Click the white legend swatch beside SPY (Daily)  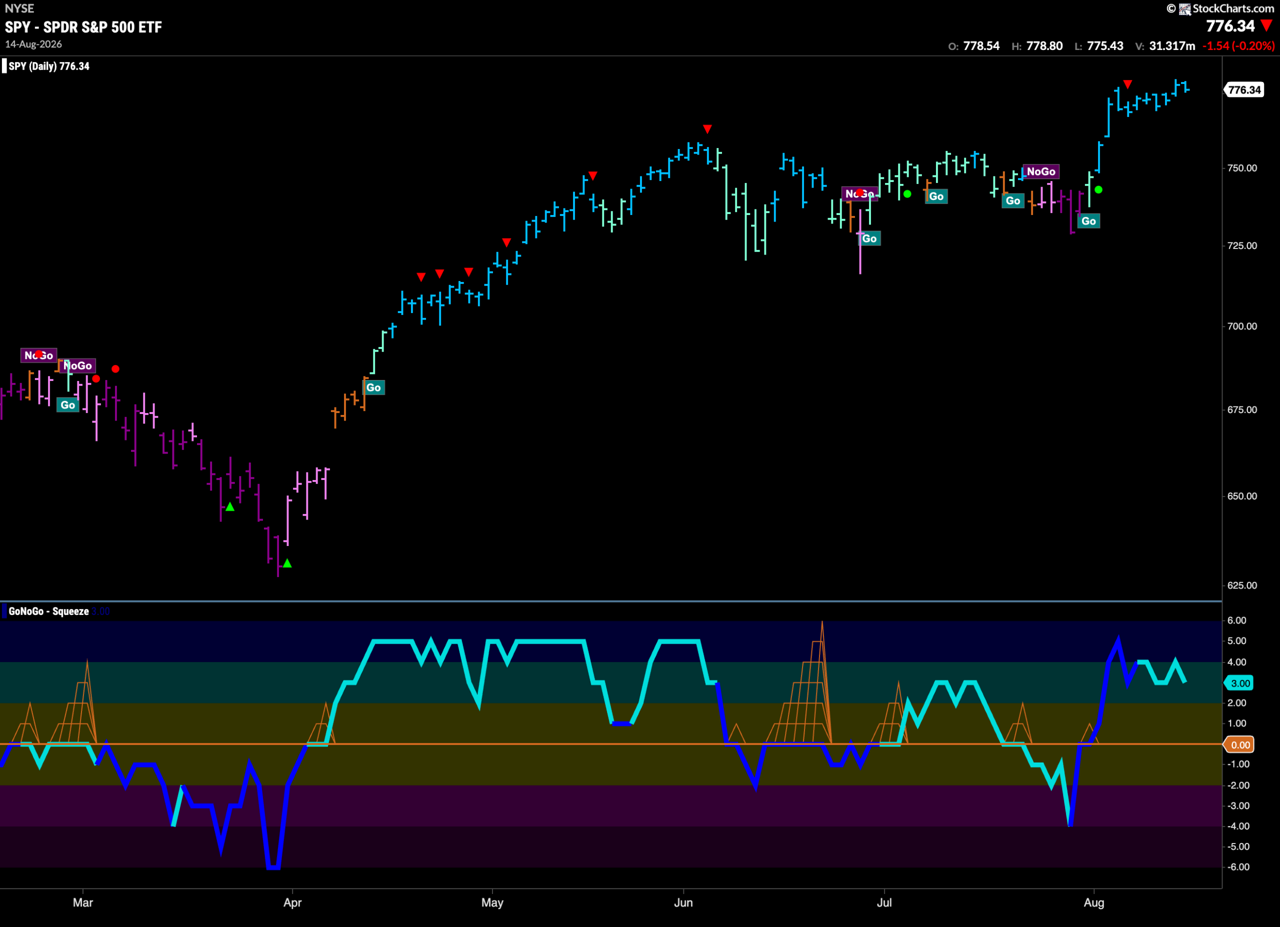point(4,66)
